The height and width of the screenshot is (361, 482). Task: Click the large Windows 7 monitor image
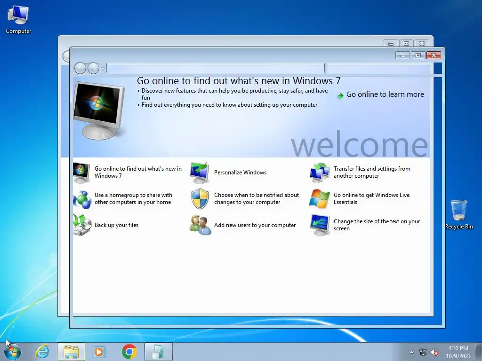(x=99, y=110)
